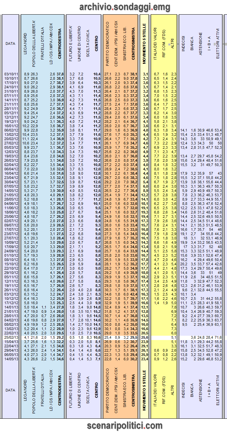Screen dimensions: 227x433
Task: Click Movimento 5 Stelle value 25,6 in 25/02/13 row
Action: (145, 337)
